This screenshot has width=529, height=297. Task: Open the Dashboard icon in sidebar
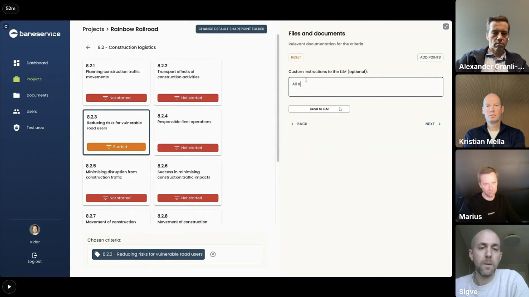point(16,63)
